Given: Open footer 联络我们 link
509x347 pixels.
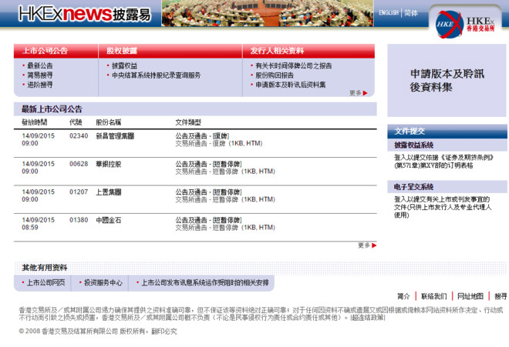Looking at the screenshot, I should [434, 296].
